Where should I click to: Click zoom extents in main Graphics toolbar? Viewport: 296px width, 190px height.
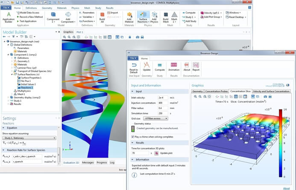[78, 37]
